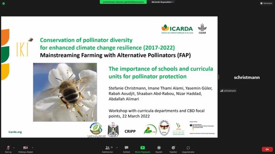
Task: Click the ICARDA logo on slide
Action: [x=177, y=29]
